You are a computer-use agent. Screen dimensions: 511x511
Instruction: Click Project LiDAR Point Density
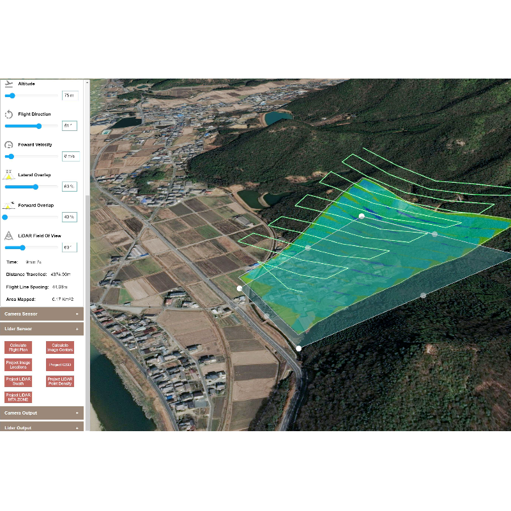(x=61, y=381)
